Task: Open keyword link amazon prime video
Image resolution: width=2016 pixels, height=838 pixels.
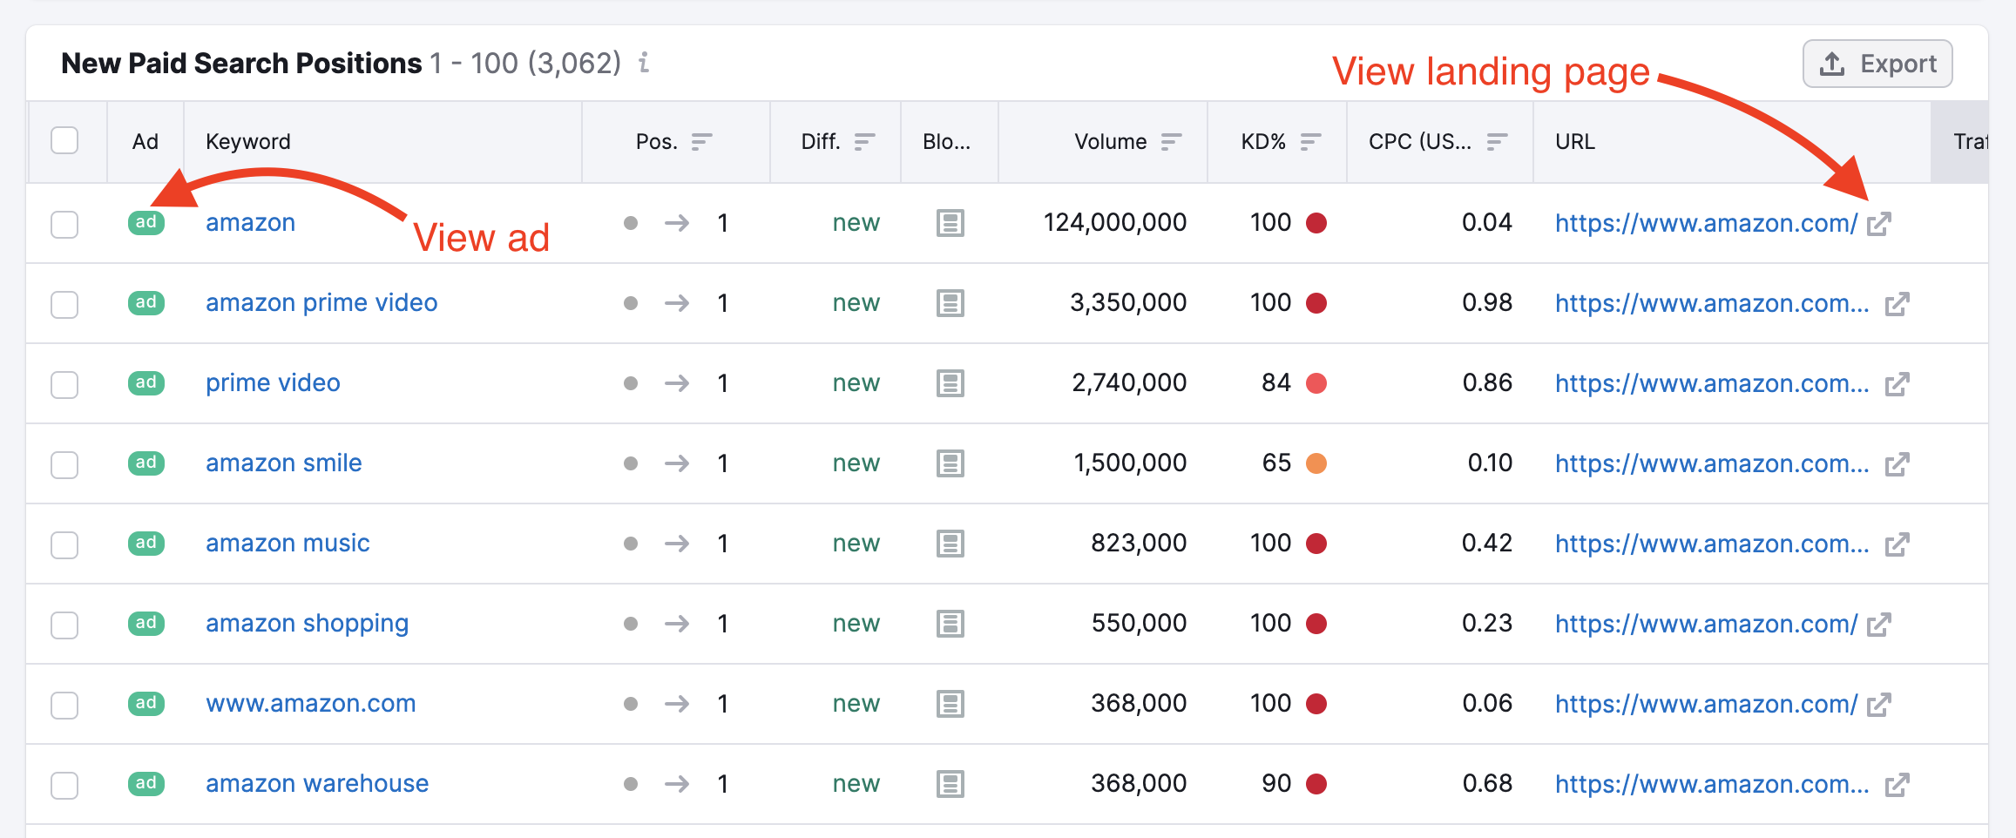Action: point(321,302)
